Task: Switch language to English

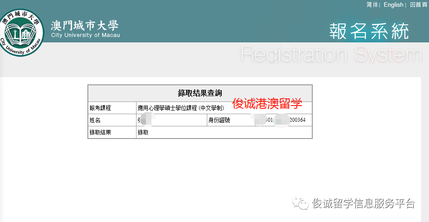Action: click(x=393, y=5)
